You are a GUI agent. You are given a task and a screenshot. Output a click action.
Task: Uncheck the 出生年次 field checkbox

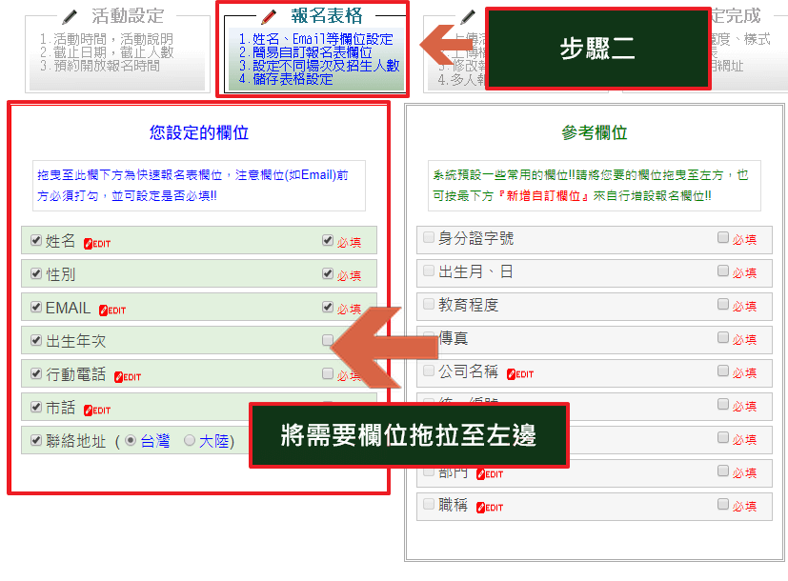[36, 340]
